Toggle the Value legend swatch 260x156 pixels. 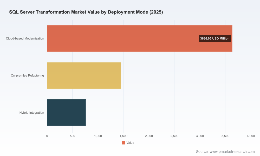[x=123, y=143]
